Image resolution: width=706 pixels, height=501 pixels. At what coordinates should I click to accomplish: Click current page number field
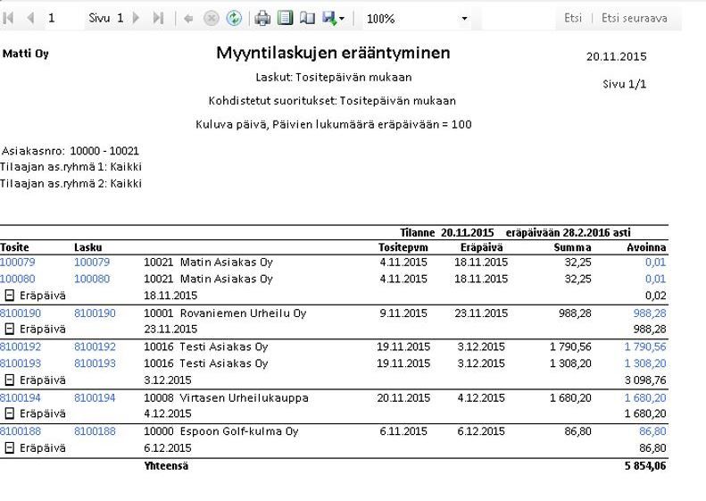coord(63,18)
